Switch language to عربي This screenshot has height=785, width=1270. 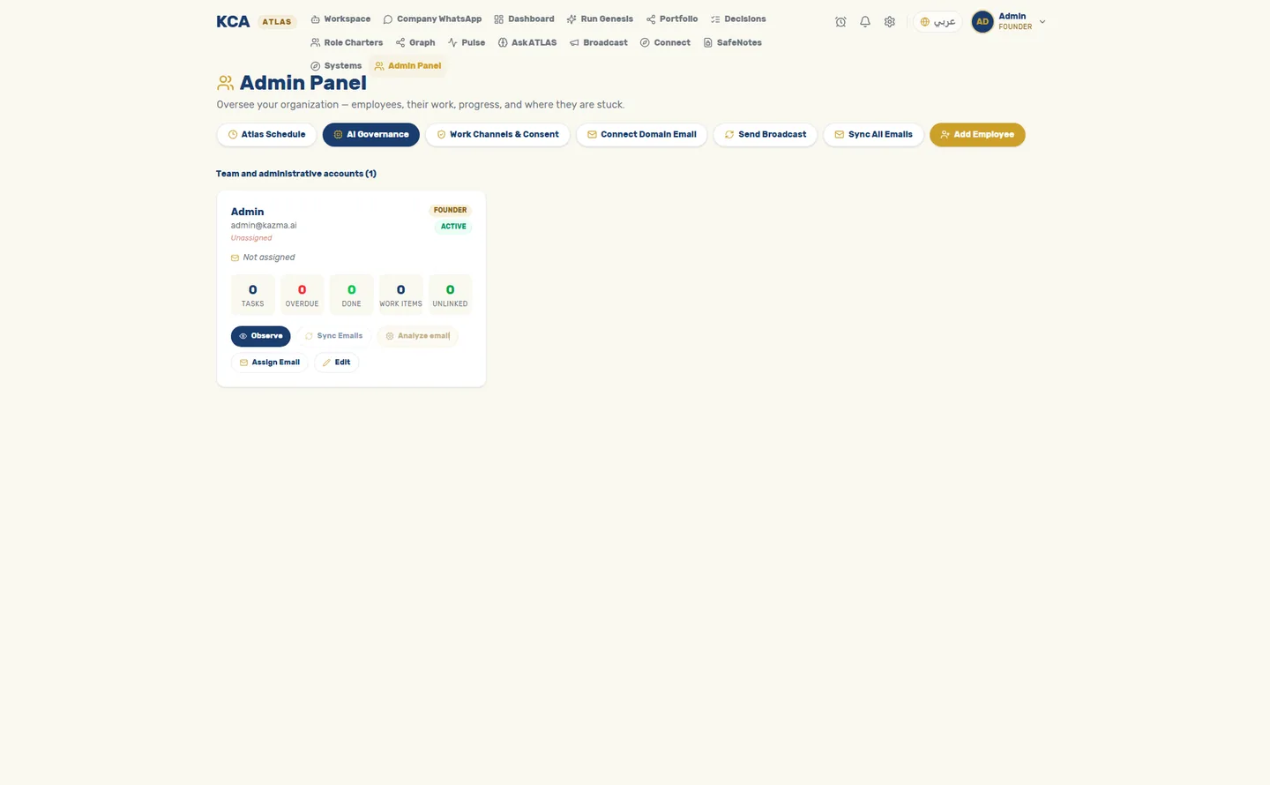[938, 22]
